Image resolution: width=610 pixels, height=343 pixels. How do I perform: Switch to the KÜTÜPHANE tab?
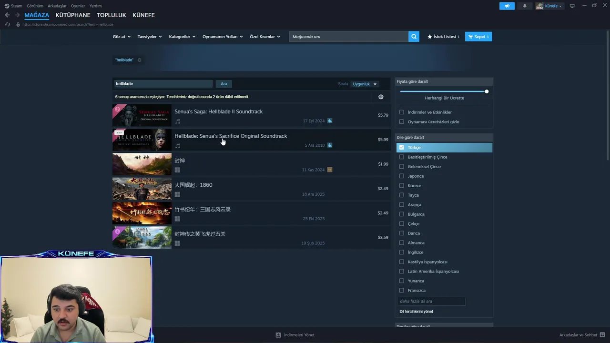coord(73,15)
